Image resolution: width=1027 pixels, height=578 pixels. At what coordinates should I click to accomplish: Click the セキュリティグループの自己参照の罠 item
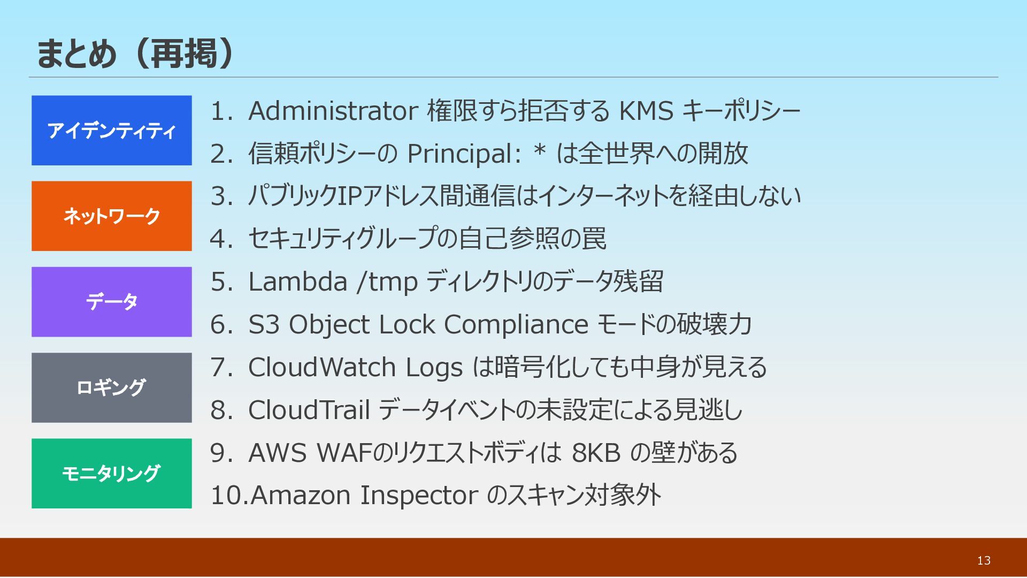408,239
